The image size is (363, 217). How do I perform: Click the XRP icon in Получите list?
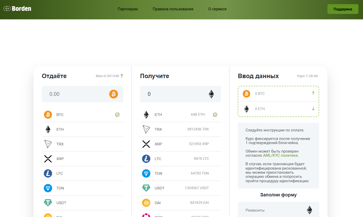tap(146, 144)
